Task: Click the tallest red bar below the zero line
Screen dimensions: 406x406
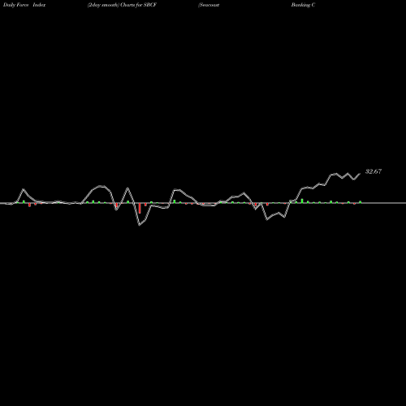Action: point(140,208)
